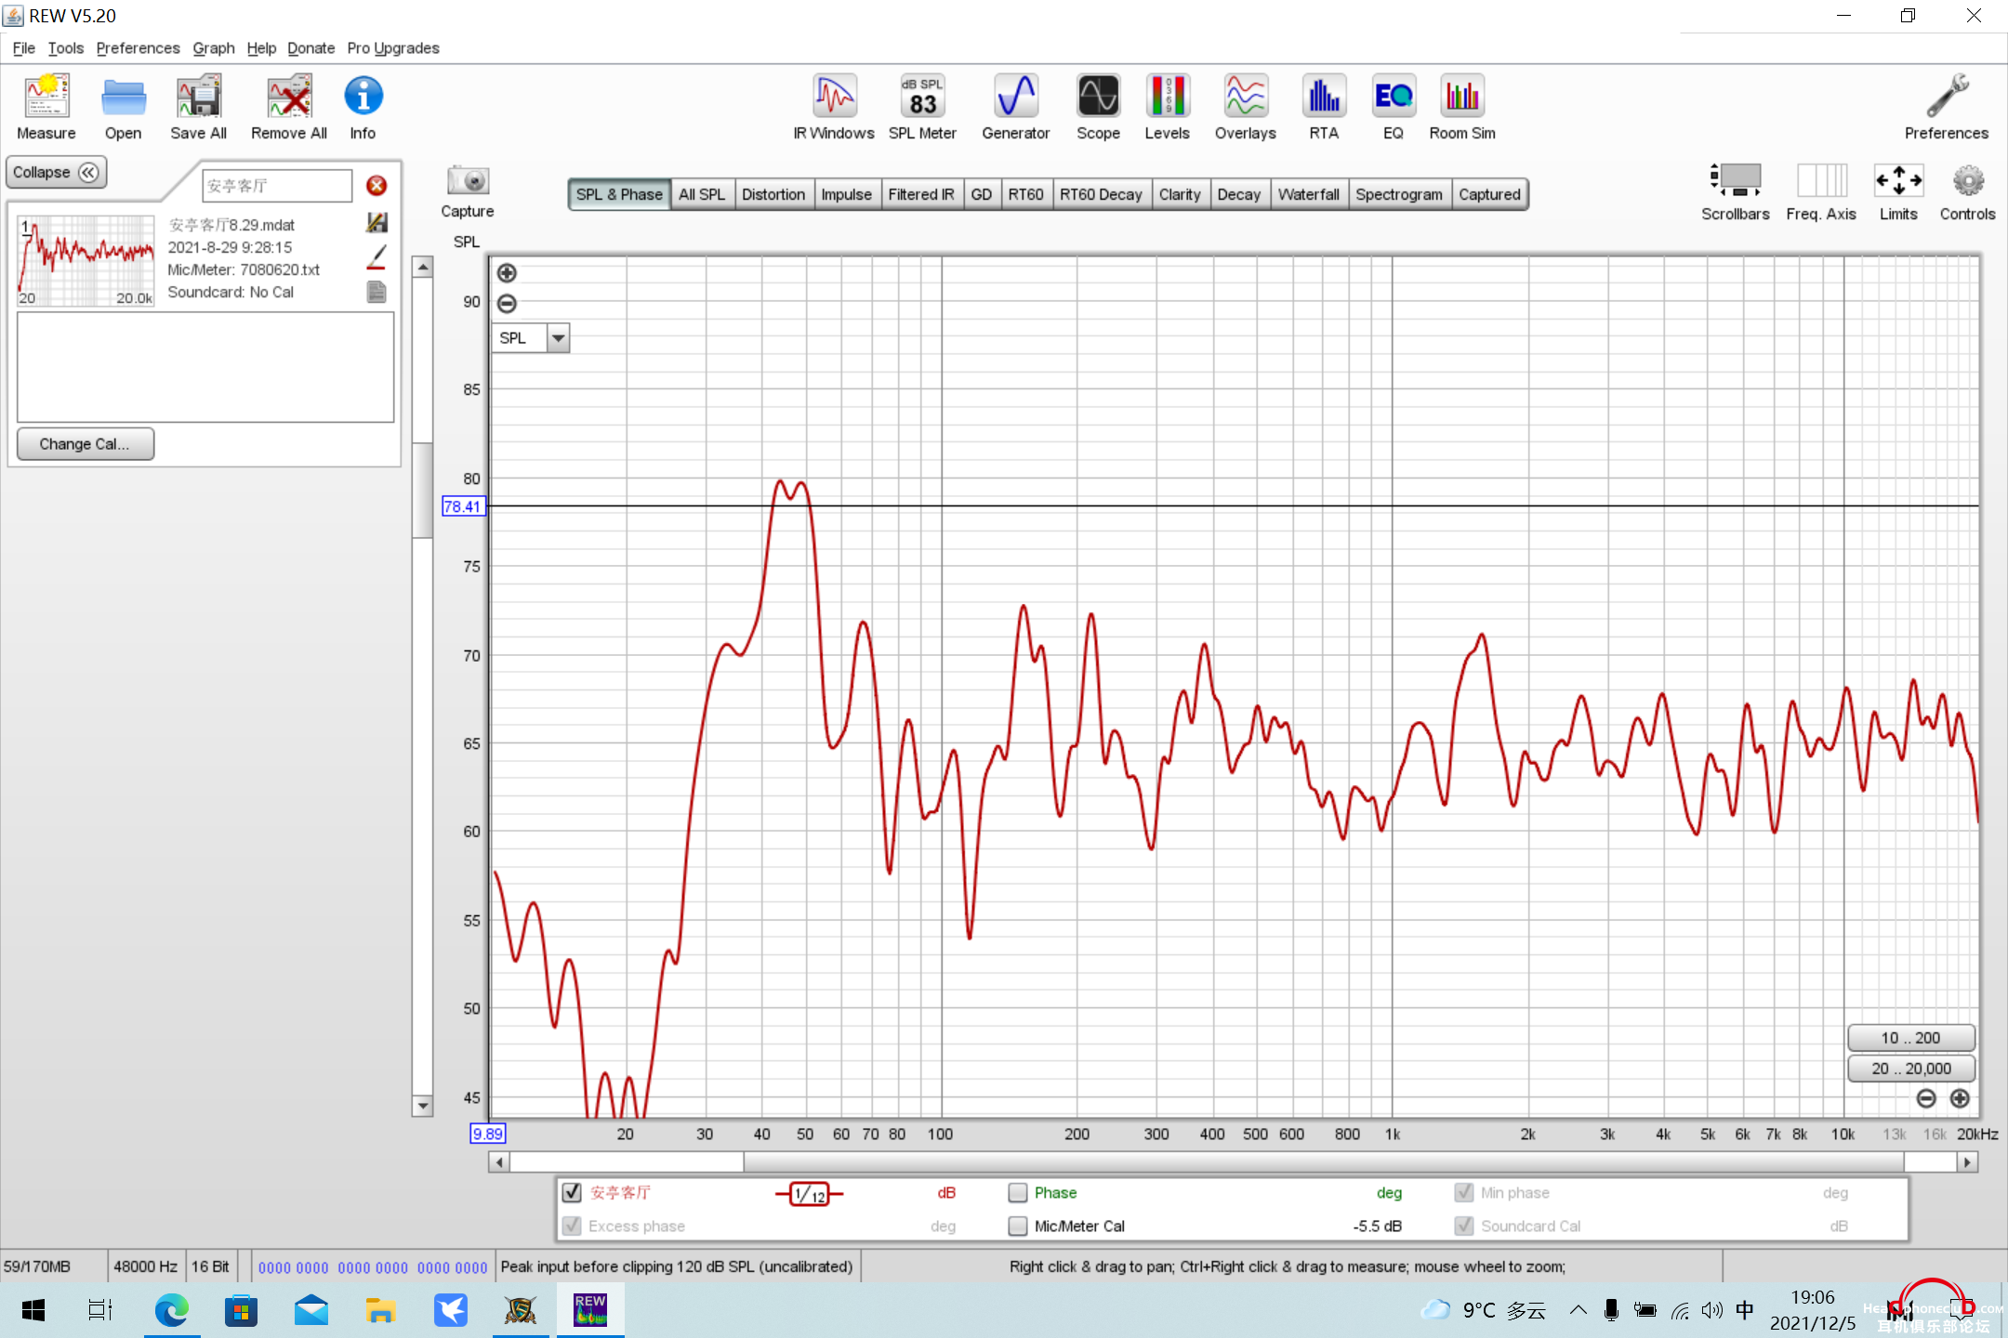2008x1338 pixels.
Task: Open Windows Start menu
Action: coord(33,1310)
